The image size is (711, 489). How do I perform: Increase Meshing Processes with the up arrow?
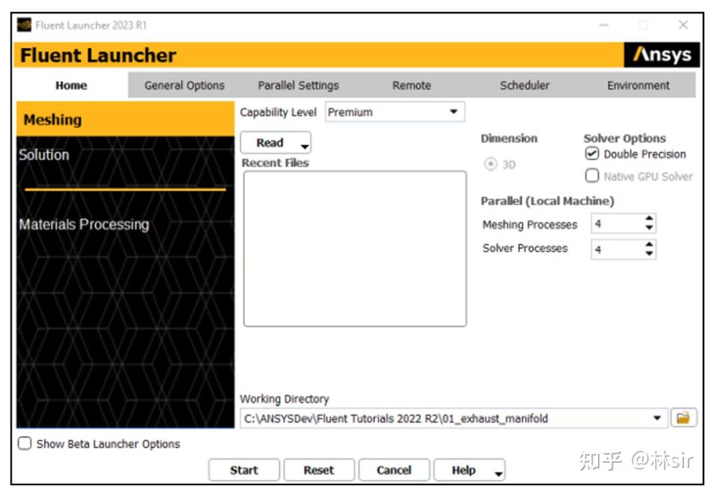(x=650, y=218)
